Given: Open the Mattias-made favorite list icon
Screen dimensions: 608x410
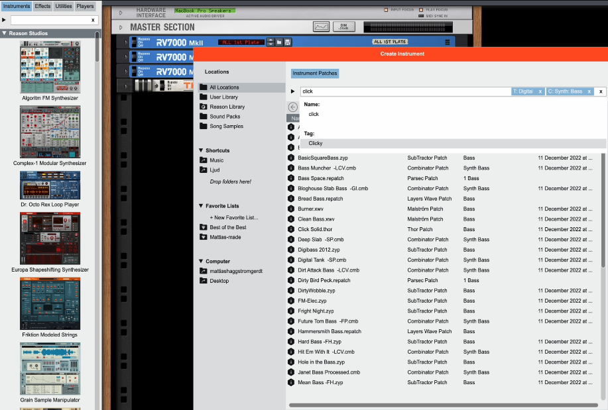Looking at the screenshot, I should click(203, 237).
